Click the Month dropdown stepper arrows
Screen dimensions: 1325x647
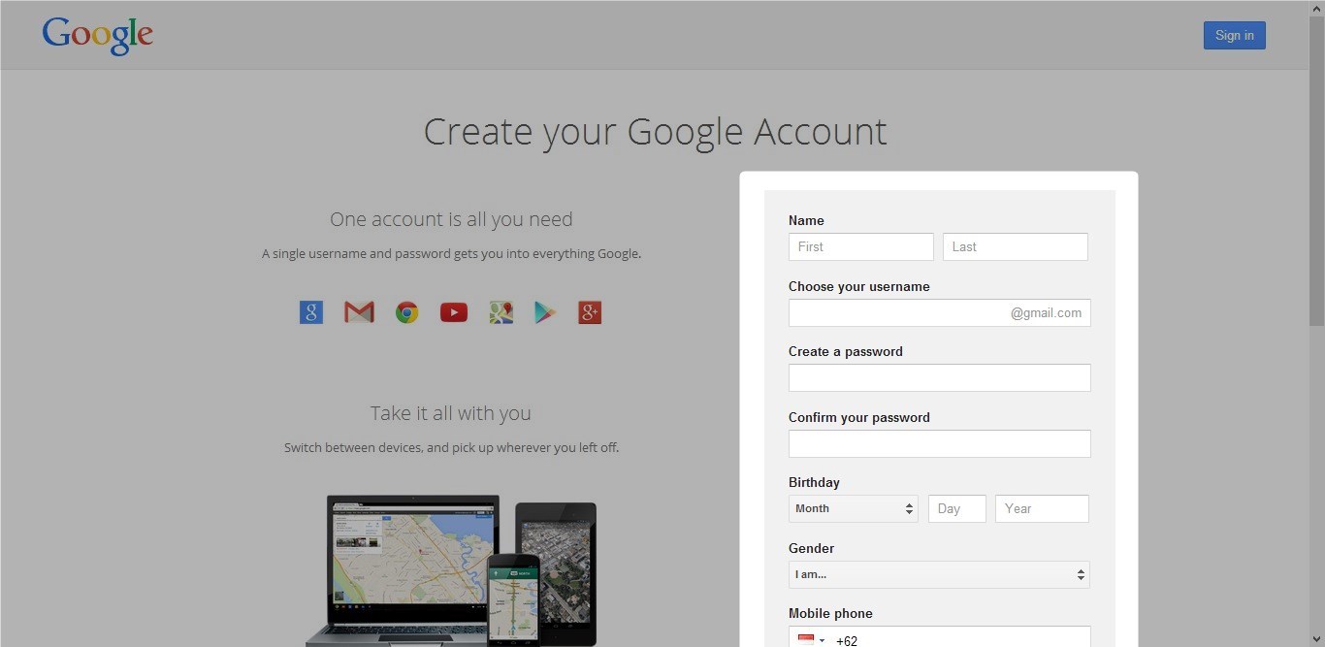[909, 508]
